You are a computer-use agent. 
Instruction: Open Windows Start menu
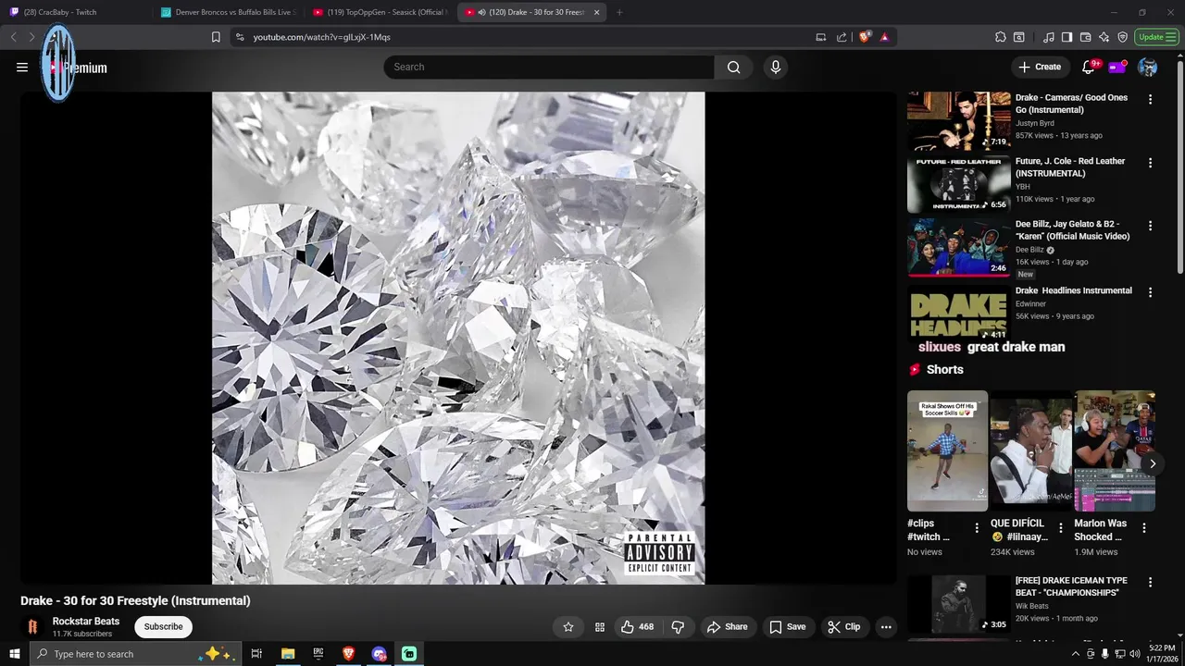pyautogui.click(x=14, y=654)
